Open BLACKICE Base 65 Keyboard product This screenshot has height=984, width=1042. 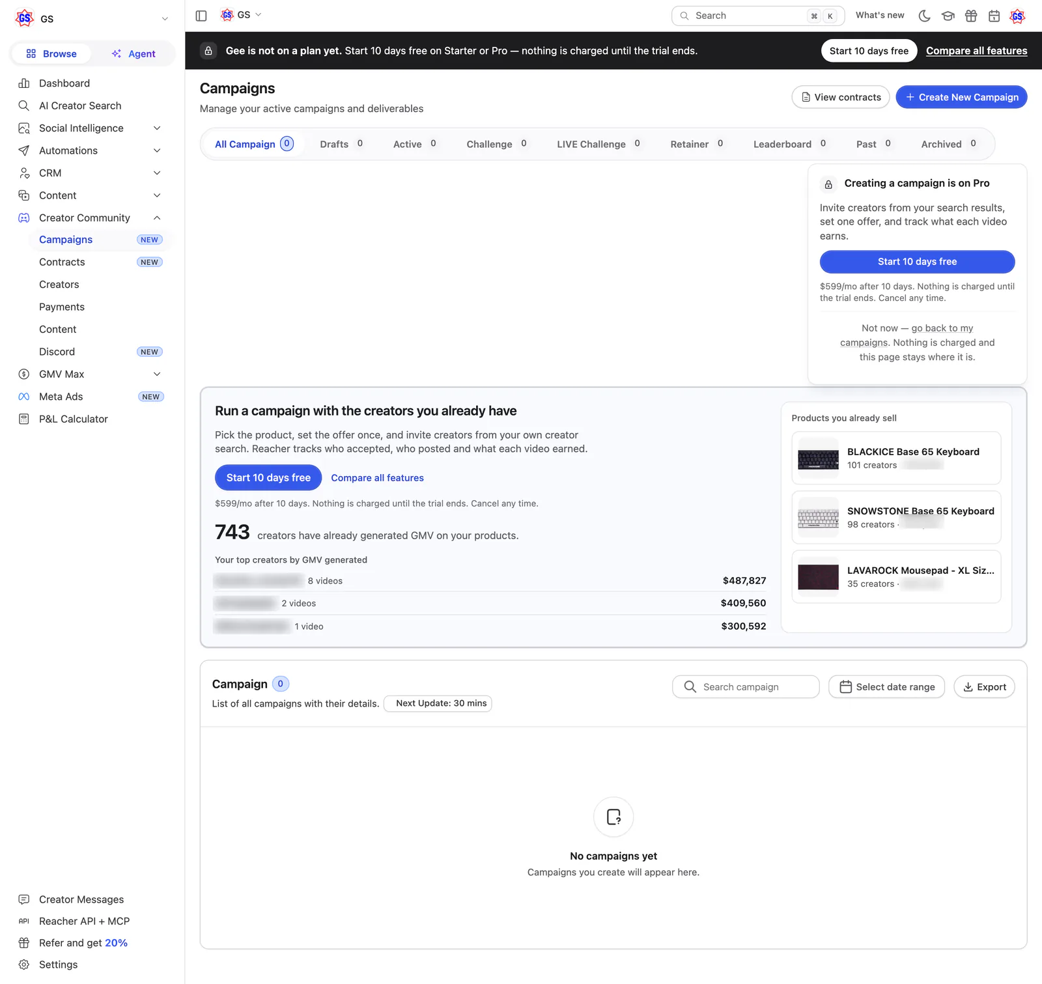(x=896, y=458)
